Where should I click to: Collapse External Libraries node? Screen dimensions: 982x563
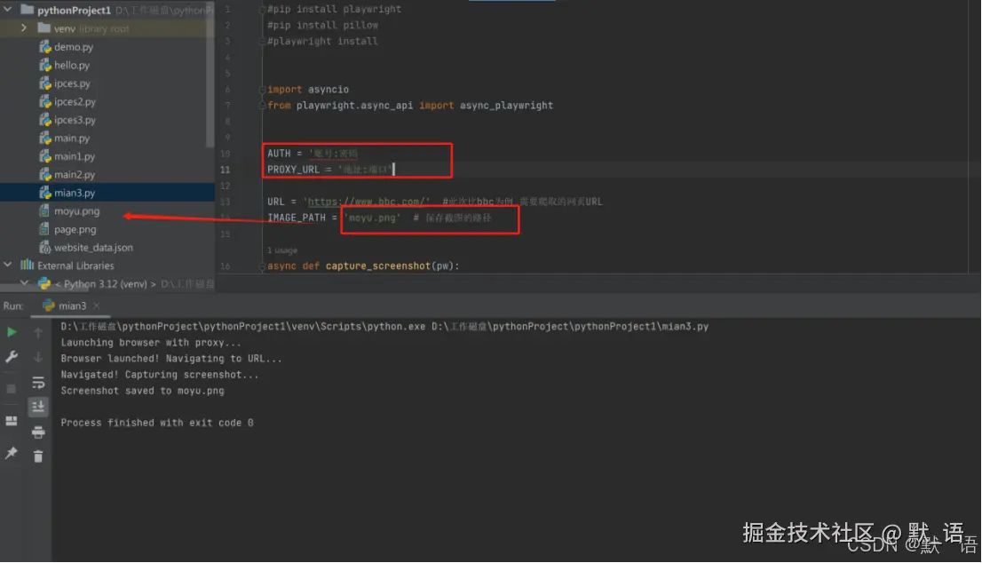[7, 265]
